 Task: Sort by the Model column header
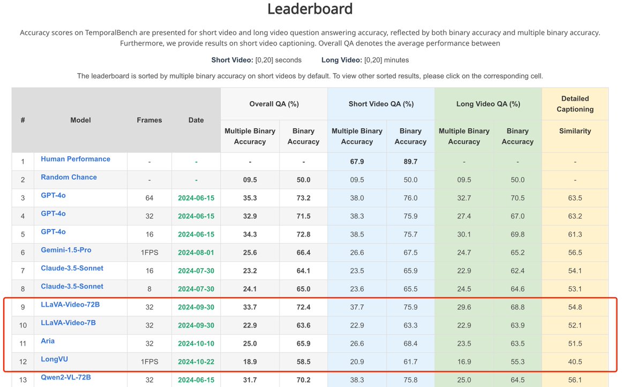click(x=80, y=120)
